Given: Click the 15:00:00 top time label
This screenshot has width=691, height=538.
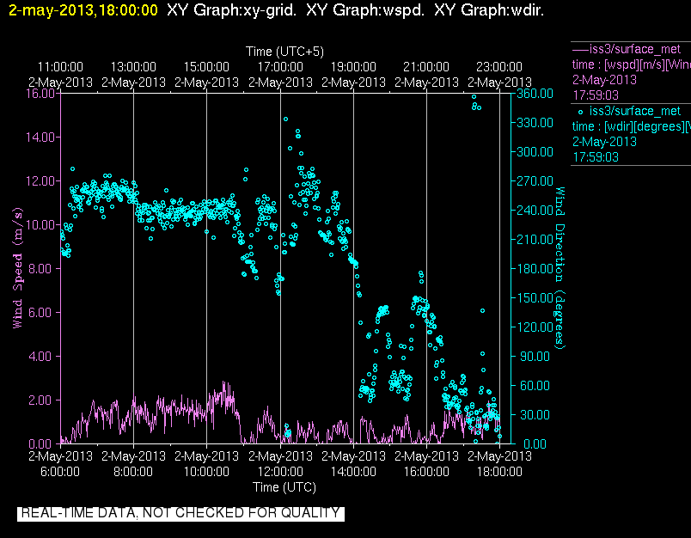Looking at the screenshot, I should click(206, 67).
